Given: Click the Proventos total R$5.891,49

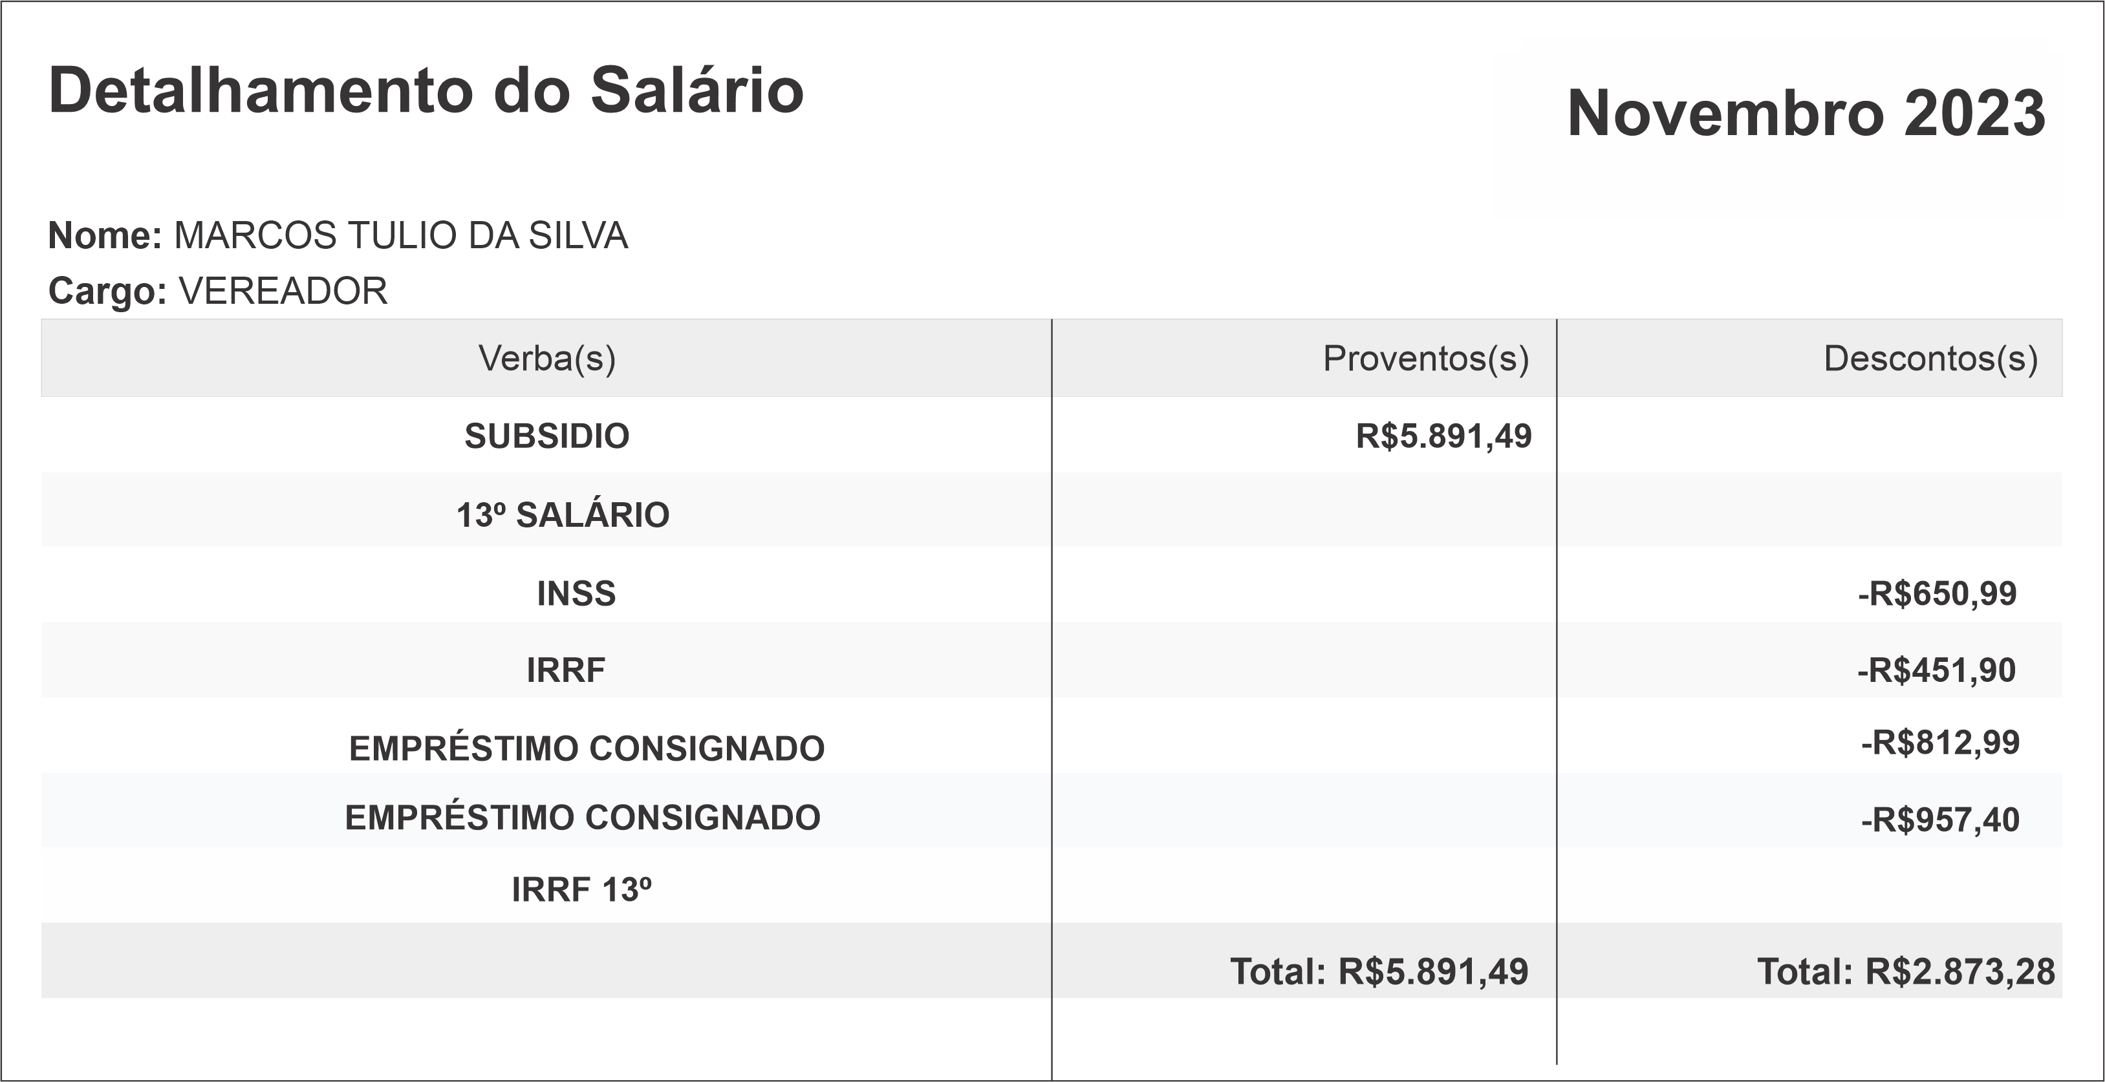Looking at the screenshot, I should point(1379,971).
